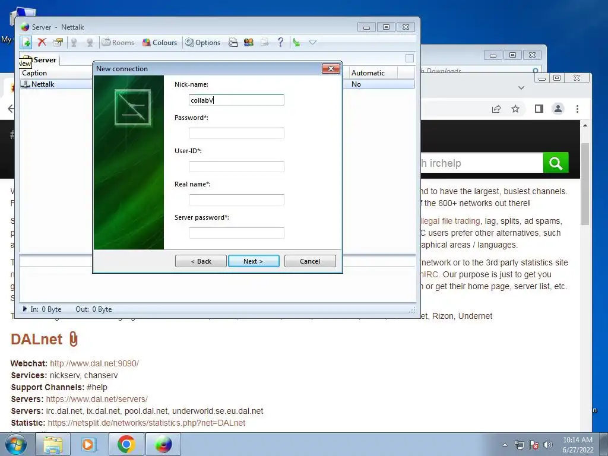
Task: Click the Nick-name input field
Action: click(236, 100)
